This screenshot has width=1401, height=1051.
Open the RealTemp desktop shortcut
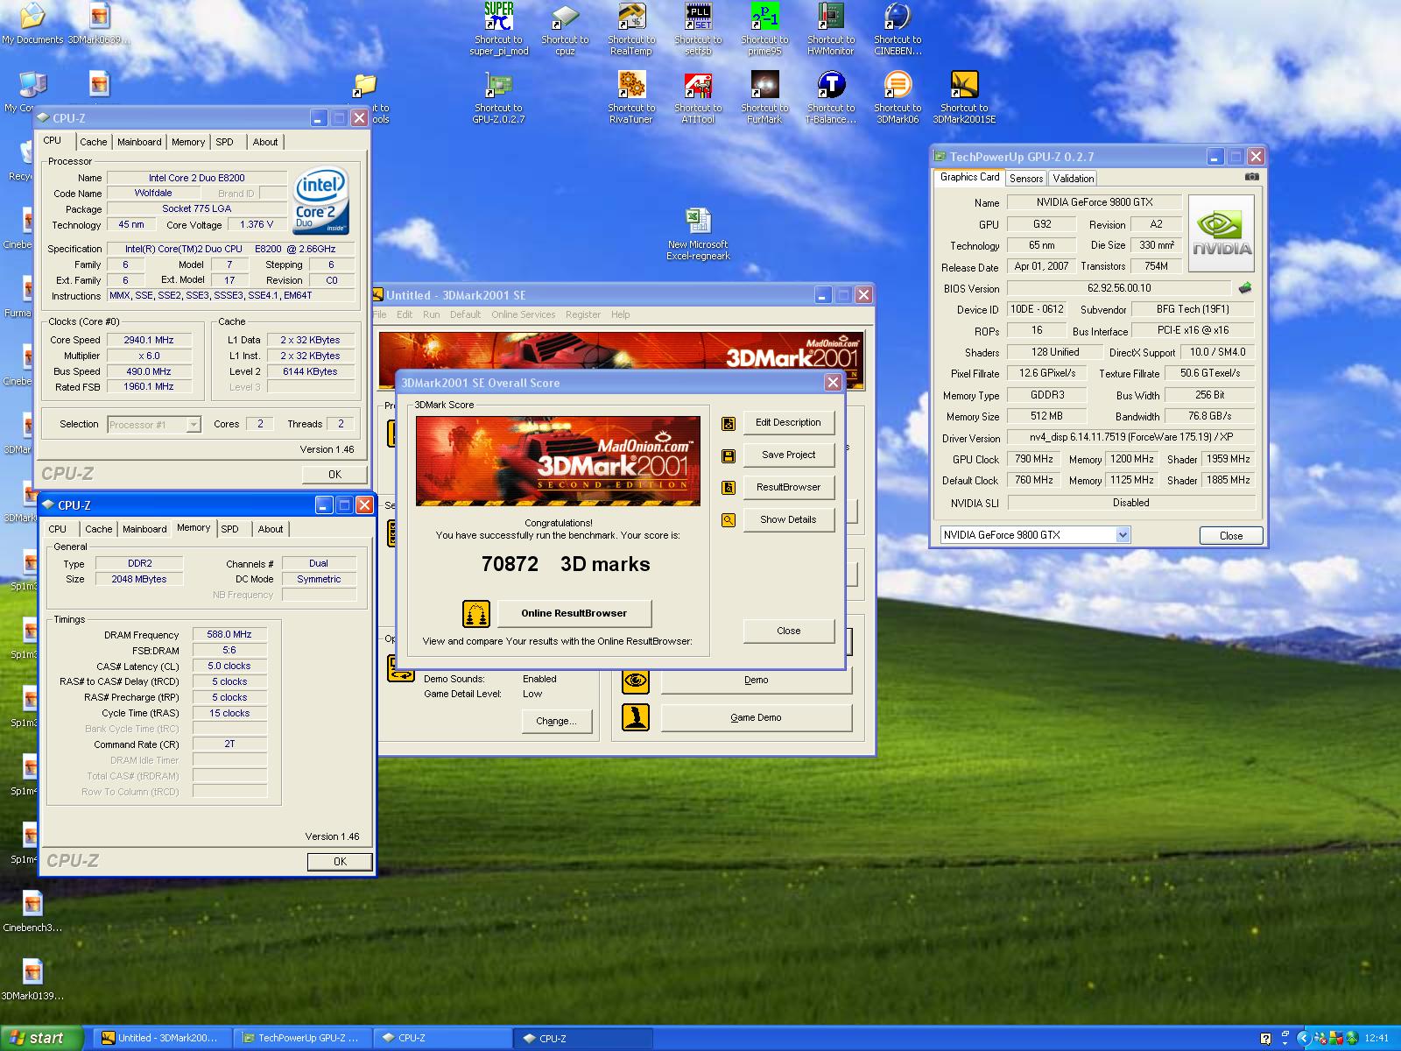point(631,29)
